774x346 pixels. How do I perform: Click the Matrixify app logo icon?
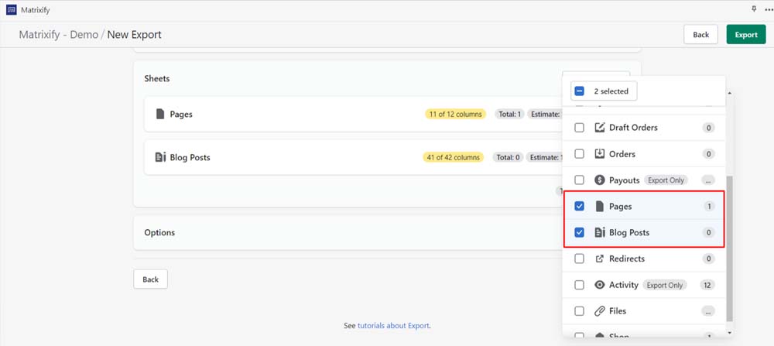[x=12, y=10]
